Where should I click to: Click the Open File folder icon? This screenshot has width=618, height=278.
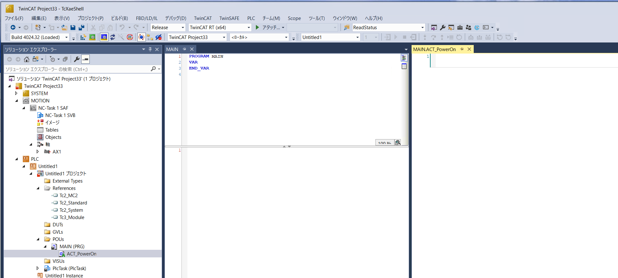coord(64,28)
